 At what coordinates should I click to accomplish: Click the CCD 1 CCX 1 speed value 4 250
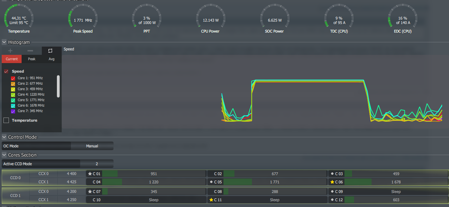click(x=72, y=200)
